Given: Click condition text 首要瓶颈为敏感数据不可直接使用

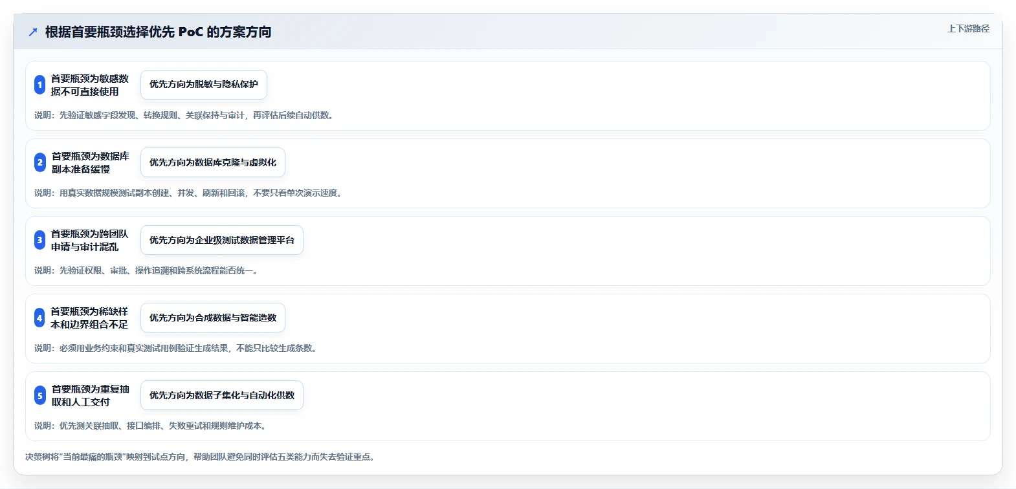Looking at the screenshot, I should point(90,85).
